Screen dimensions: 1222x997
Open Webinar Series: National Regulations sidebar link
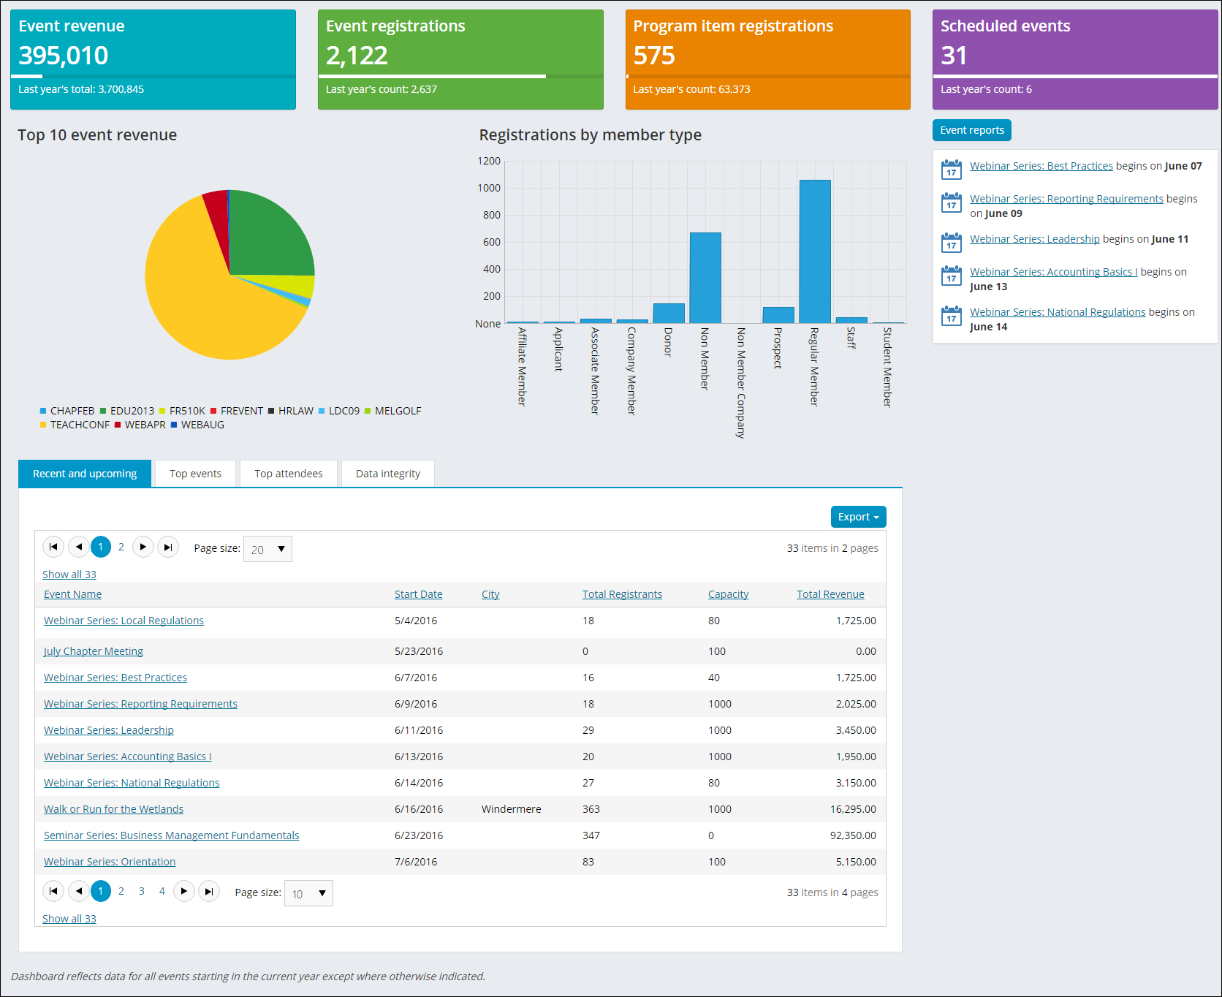point(1058,312)
